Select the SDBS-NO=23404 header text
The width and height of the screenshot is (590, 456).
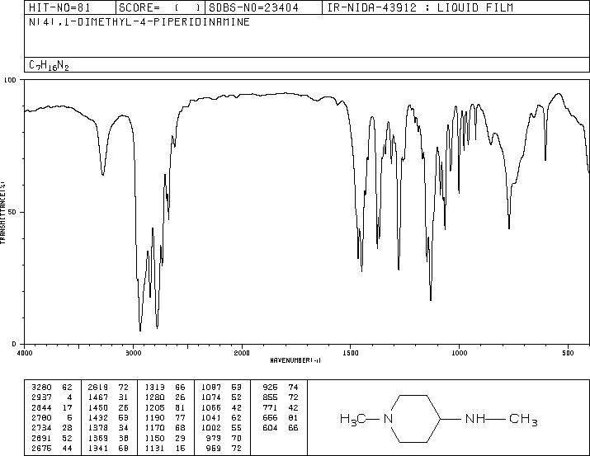click(253, 7)
